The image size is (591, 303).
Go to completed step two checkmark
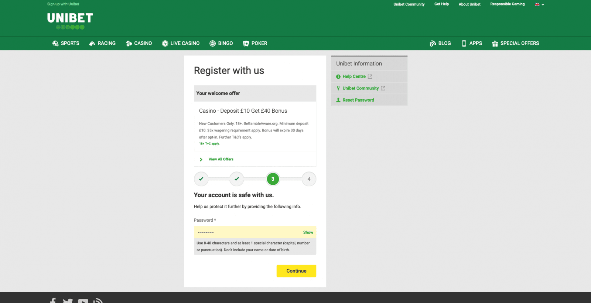click(237, 179)
